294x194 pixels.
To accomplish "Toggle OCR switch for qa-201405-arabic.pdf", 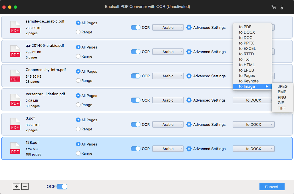I will pyautogui.click(x=135, y=52).
